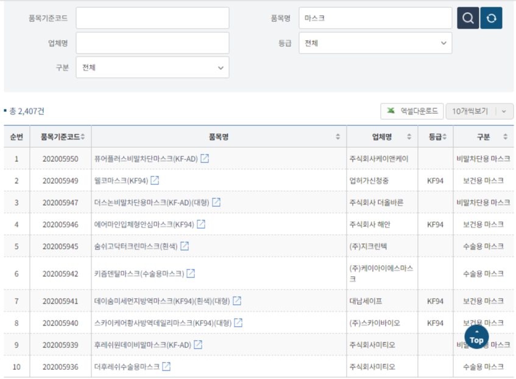Open external link icon for 스카이케어황사방역데일리마스크(KF94)(대형)
The height and width of the screenshot is (379, 516).
click(238, 323)
